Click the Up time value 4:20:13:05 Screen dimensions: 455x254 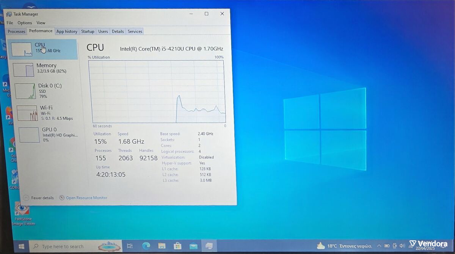click(111, 175)
